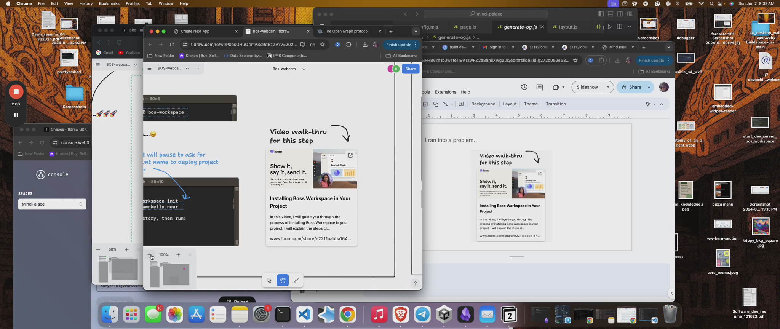Open the Bookmarks menu in macOS menu bar

(109, 3)
